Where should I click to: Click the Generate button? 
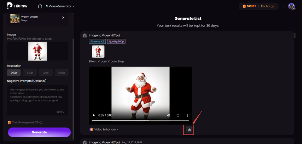39,132
